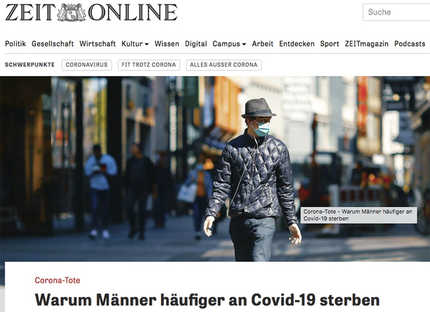Click the ZEIT ONLINE logo
The width and height of the screenshot is (430, 312).
pos(91,12)
